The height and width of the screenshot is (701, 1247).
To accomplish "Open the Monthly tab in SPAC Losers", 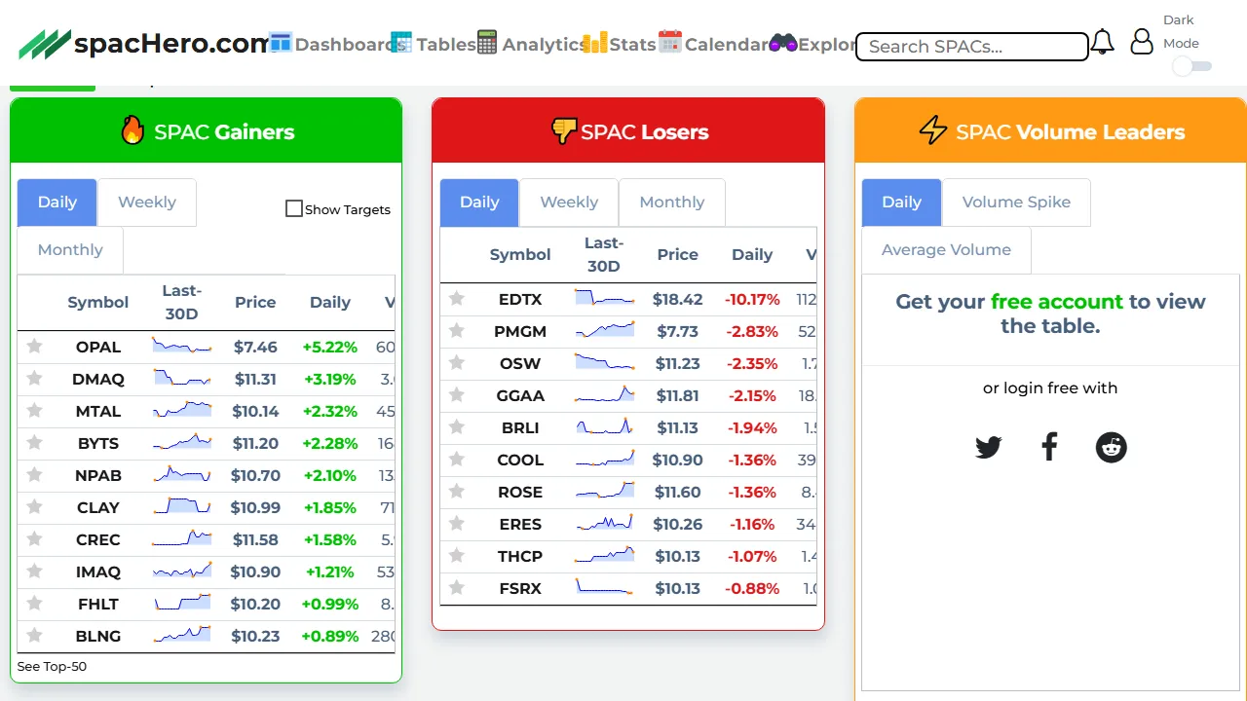I will (671, 202).
